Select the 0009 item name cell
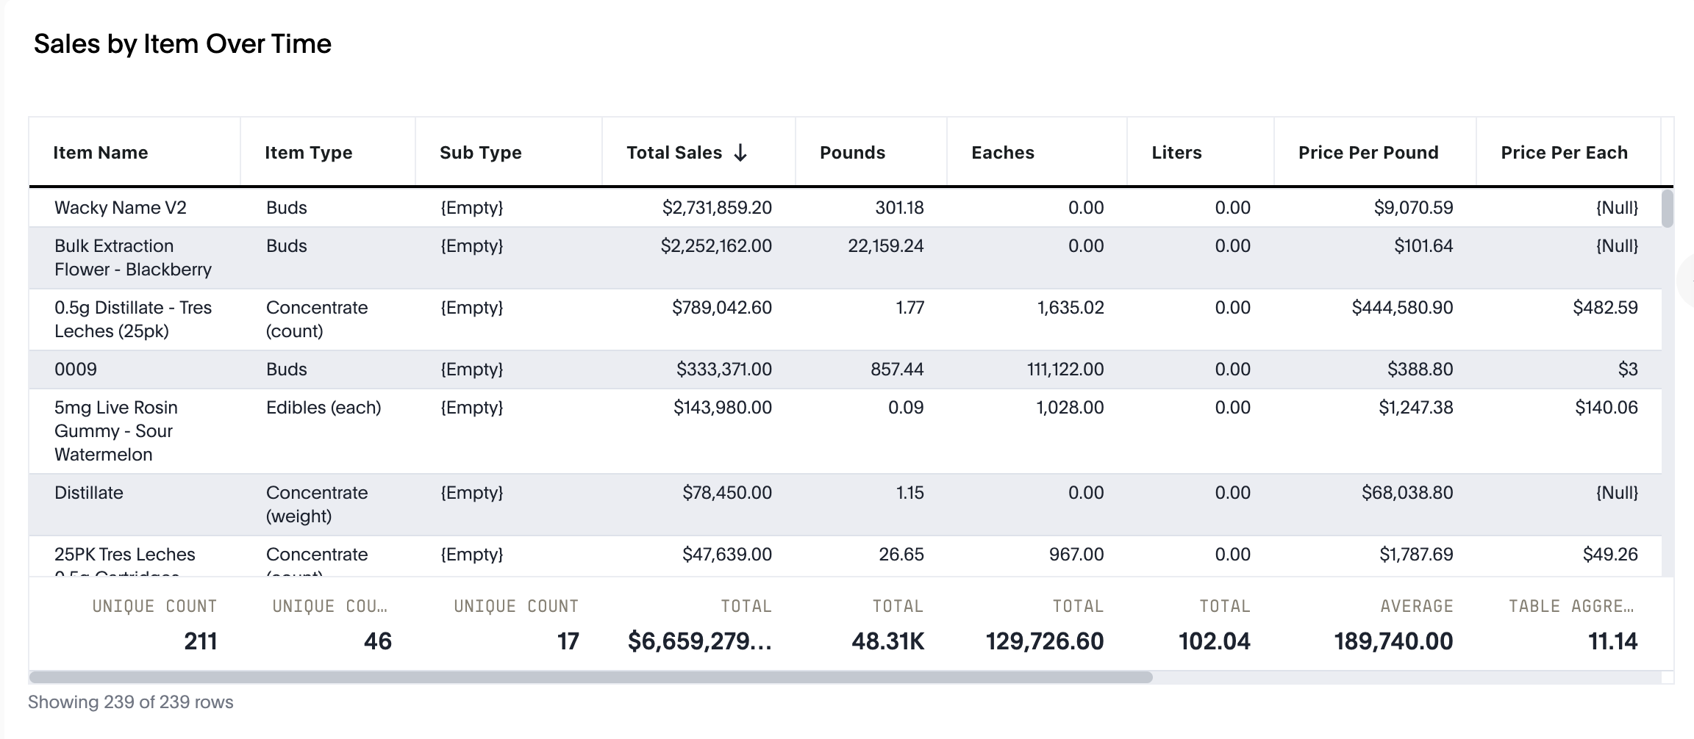Viewport: 1694px width, 739px height. point(76,369)
